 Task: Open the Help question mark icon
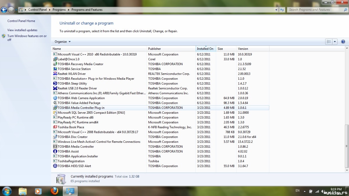[343, 42]
